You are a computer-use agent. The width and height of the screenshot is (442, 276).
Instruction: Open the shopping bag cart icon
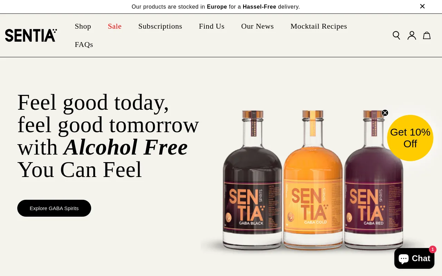pos(427,35)
